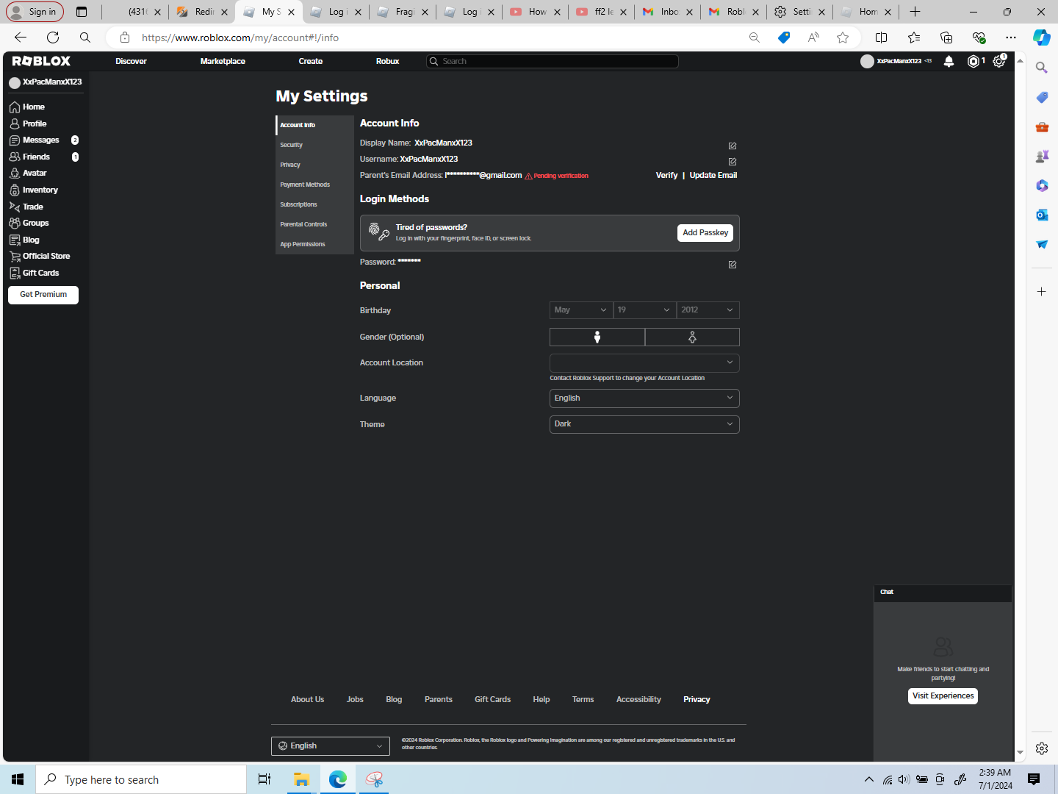Viewport: 1058px width, 794px height.
Task: Open Windows notification center
Action: coord(1034,779)
